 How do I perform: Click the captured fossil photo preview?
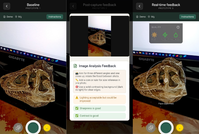[x=99, y=36]
